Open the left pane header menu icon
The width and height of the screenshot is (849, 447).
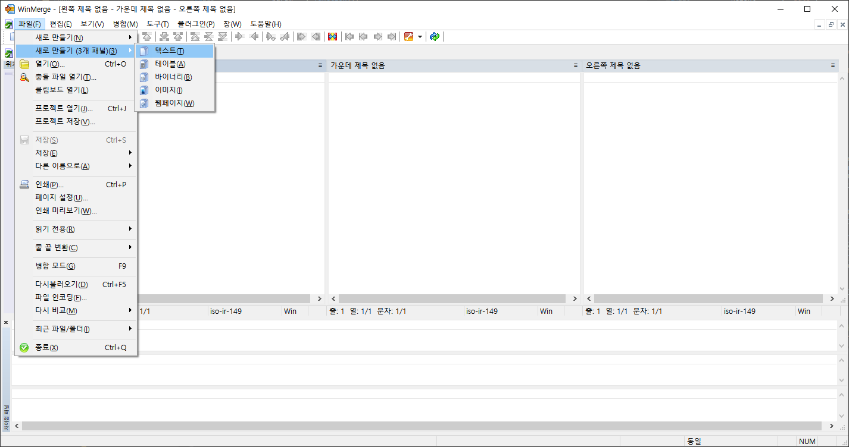(320, 65)
